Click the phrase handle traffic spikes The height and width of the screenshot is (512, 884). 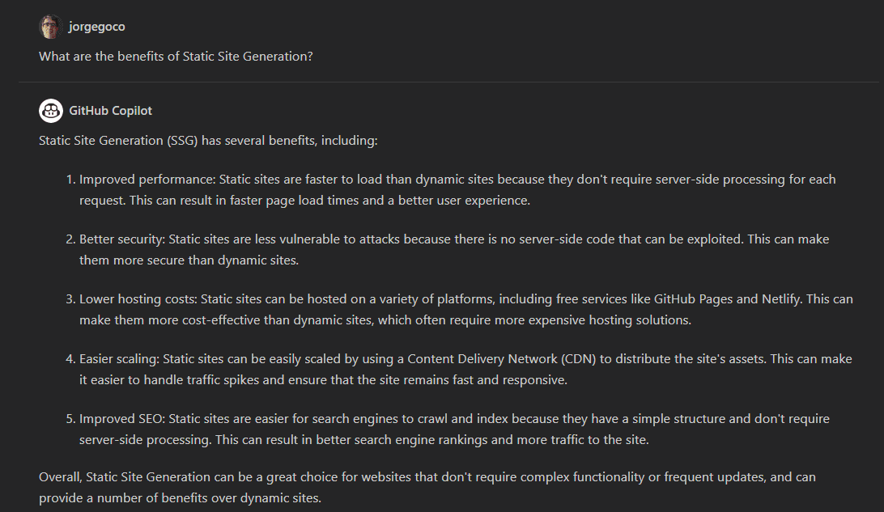202,379
